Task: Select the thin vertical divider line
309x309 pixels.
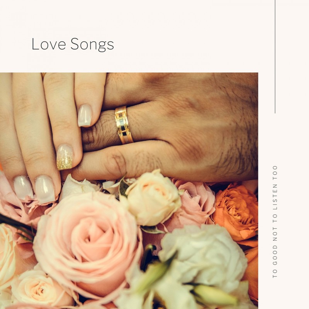Action: tap(275, 56)
